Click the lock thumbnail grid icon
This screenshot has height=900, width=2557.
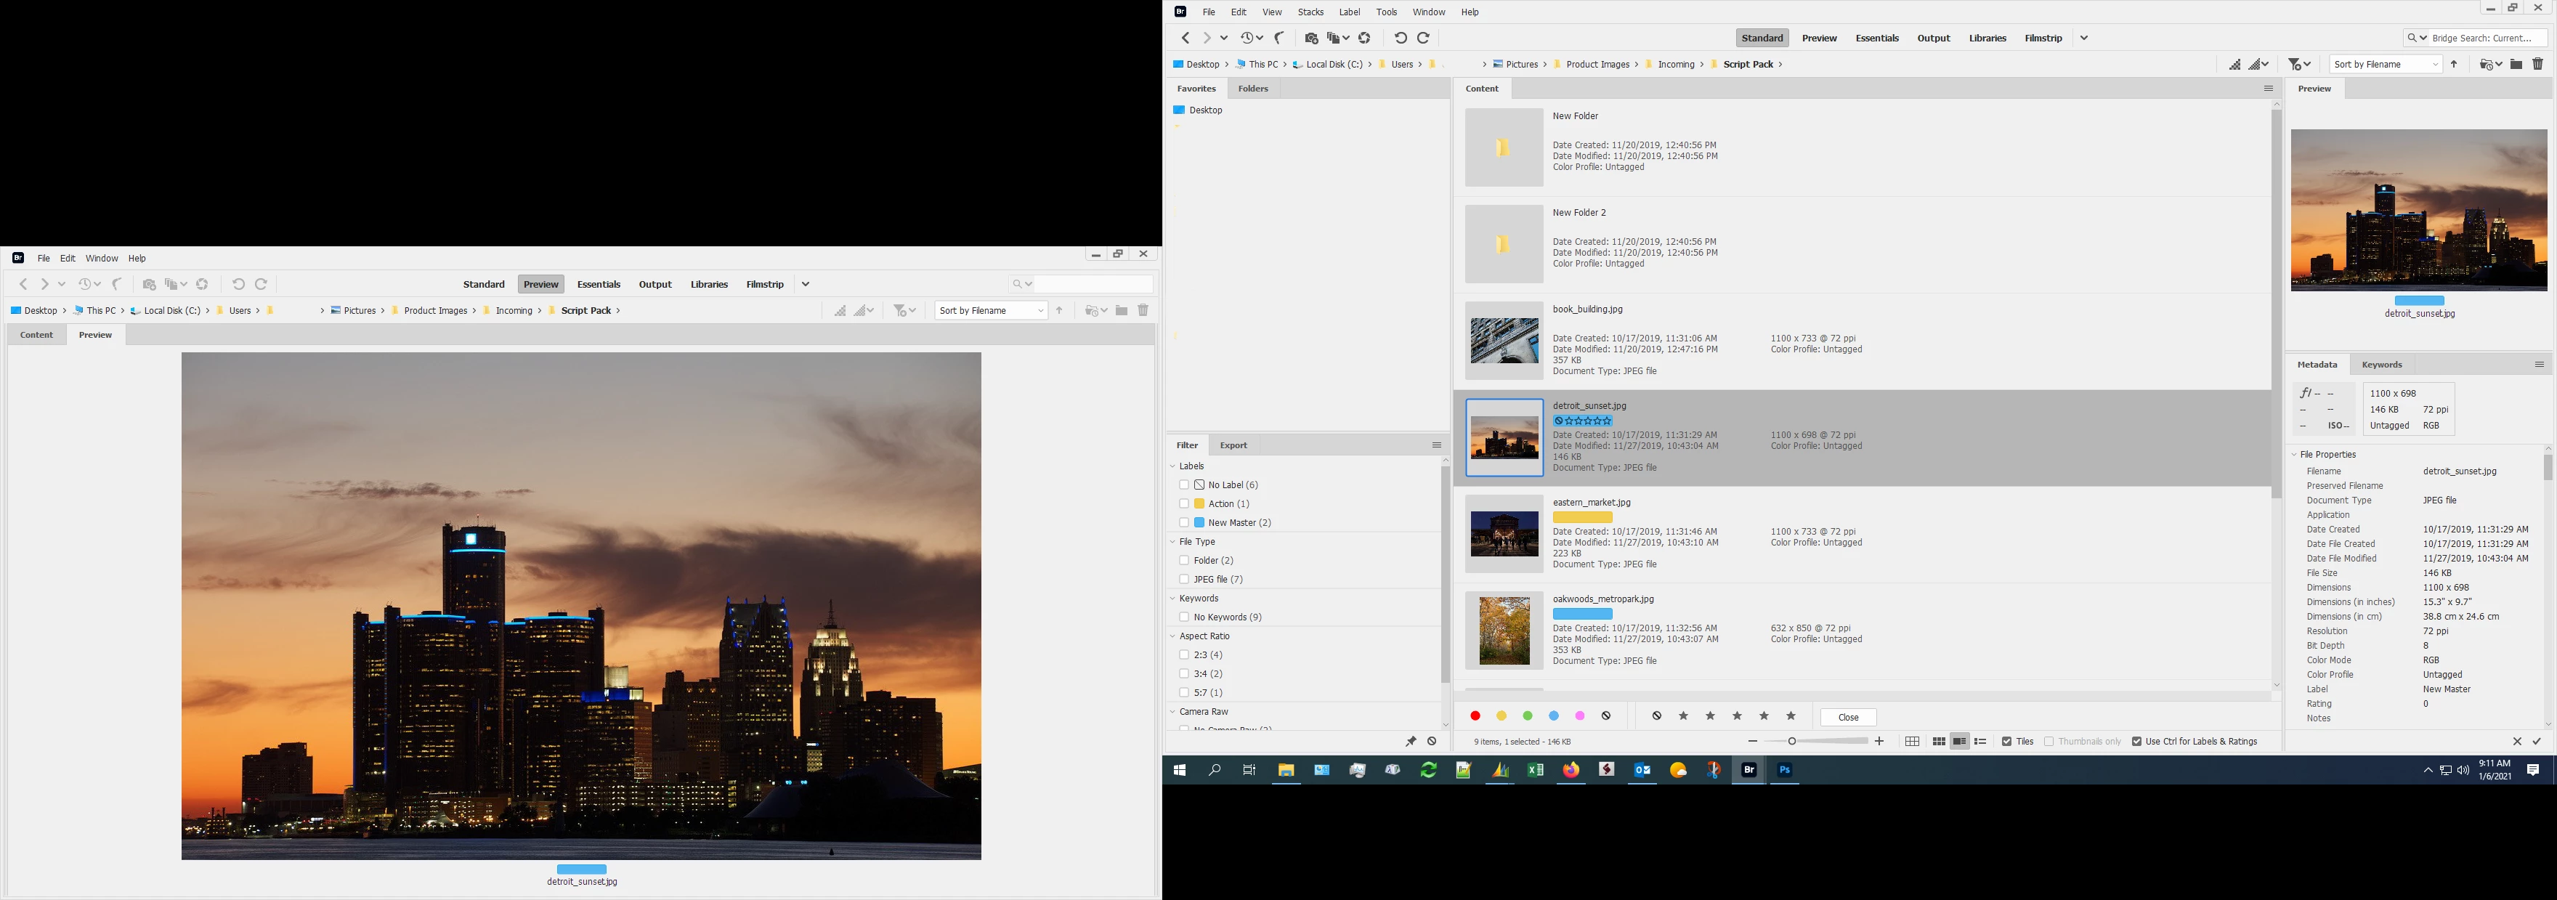coord(1912,741)
